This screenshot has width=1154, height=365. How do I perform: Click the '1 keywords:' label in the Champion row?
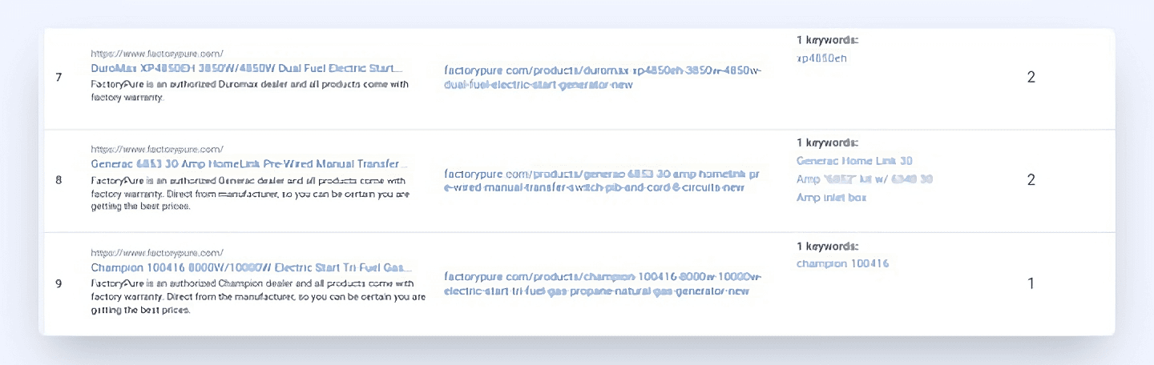click(827, 246)
